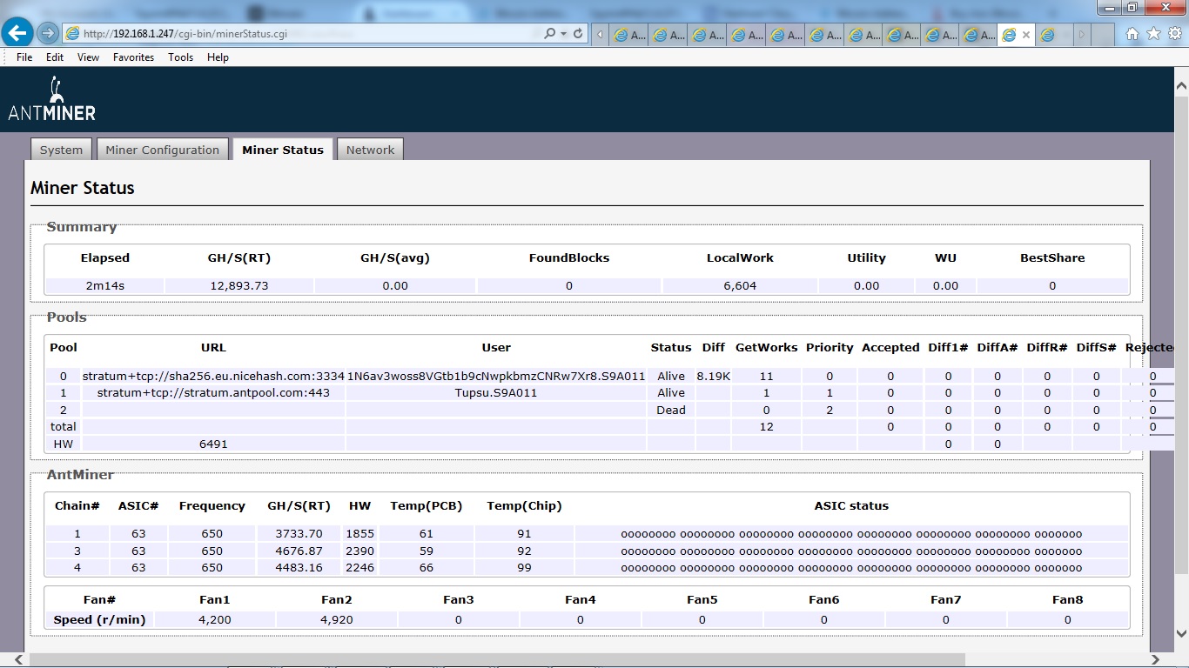Click the Temp(PCB) value 66
The width and height of the screenshot is (1189, 668).
coord(426,567)
